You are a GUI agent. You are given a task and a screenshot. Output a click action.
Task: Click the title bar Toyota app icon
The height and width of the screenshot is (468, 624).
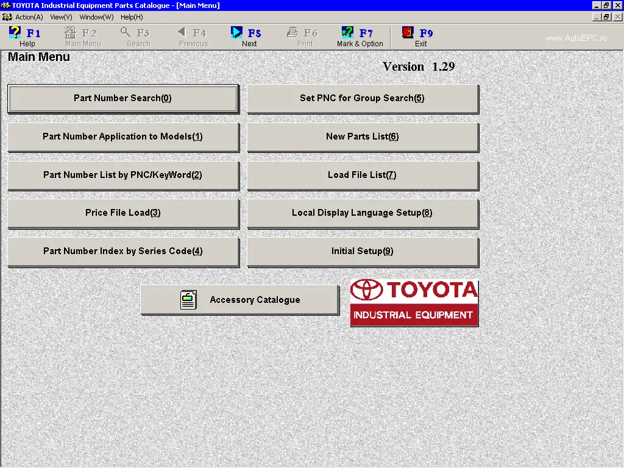(x=5, y=5)
